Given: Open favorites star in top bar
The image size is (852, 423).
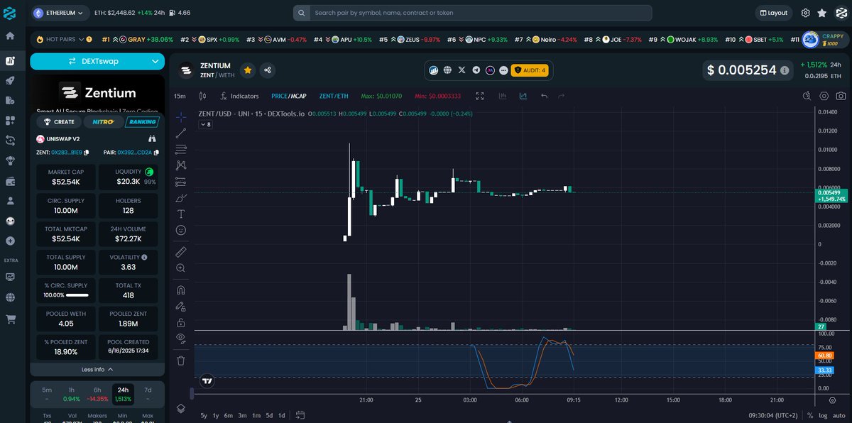Looking at the screenshot, I should pyautogui.click(x=822, y=13).
